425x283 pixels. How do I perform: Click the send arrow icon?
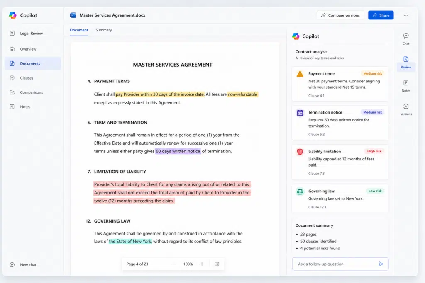point(381,264)
